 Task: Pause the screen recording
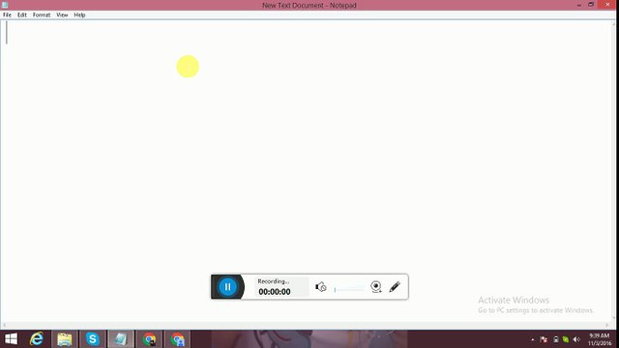(x=228, y=287)
